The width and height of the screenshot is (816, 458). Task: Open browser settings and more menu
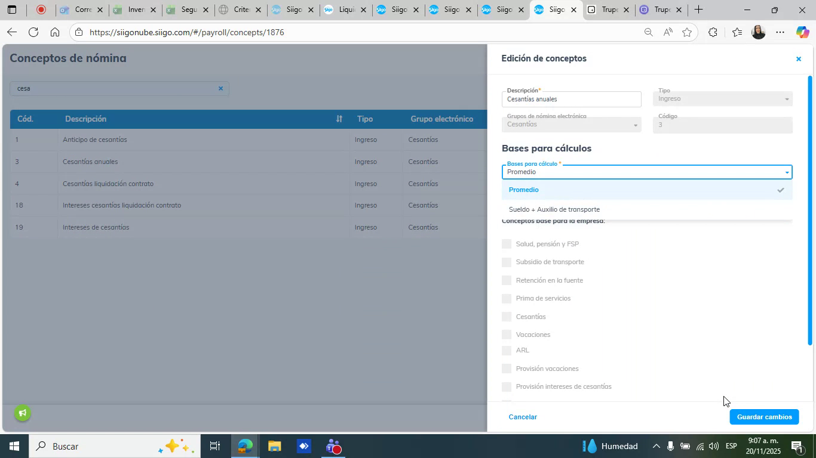pos(780,33)
